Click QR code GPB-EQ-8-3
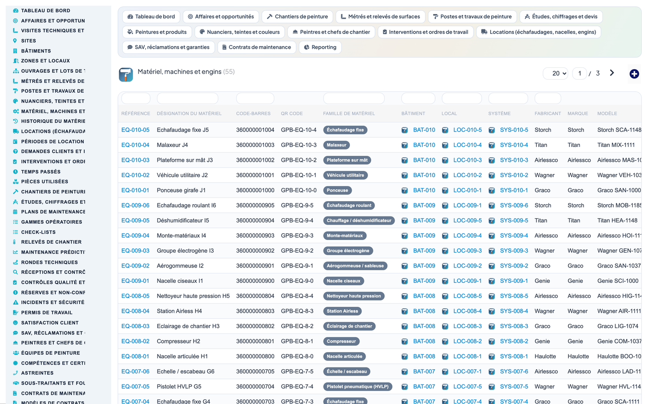654x404 pixels. click(297, 311)
